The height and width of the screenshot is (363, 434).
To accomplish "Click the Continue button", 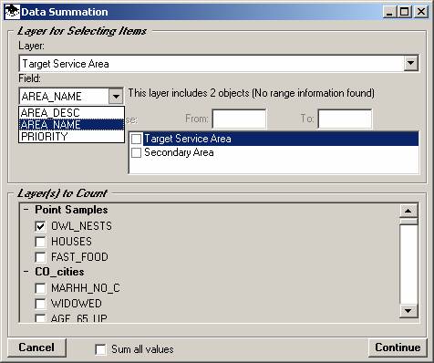I will 398,347.
